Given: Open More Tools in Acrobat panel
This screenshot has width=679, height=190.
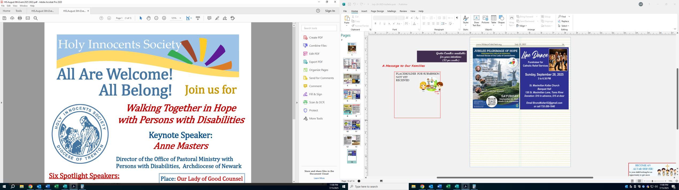Looking at the screenshot, I should [313, 119].
